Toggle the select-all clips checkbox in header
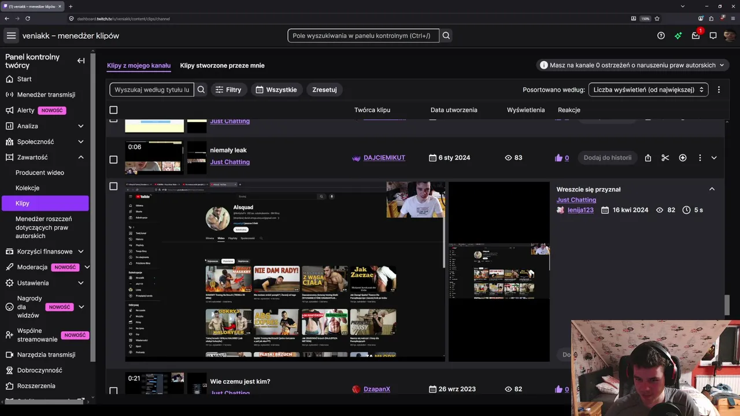 (113, 110)
